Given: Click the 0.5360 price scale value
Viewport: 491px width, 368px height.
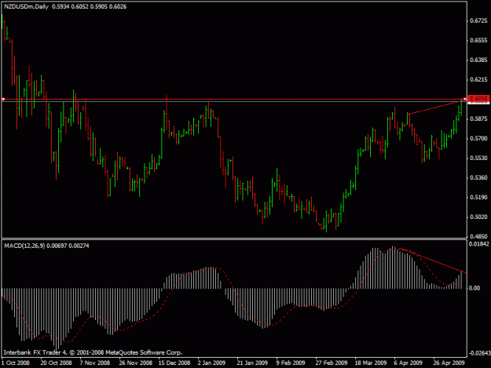Looking at the screenshot, I should point(478,177).
